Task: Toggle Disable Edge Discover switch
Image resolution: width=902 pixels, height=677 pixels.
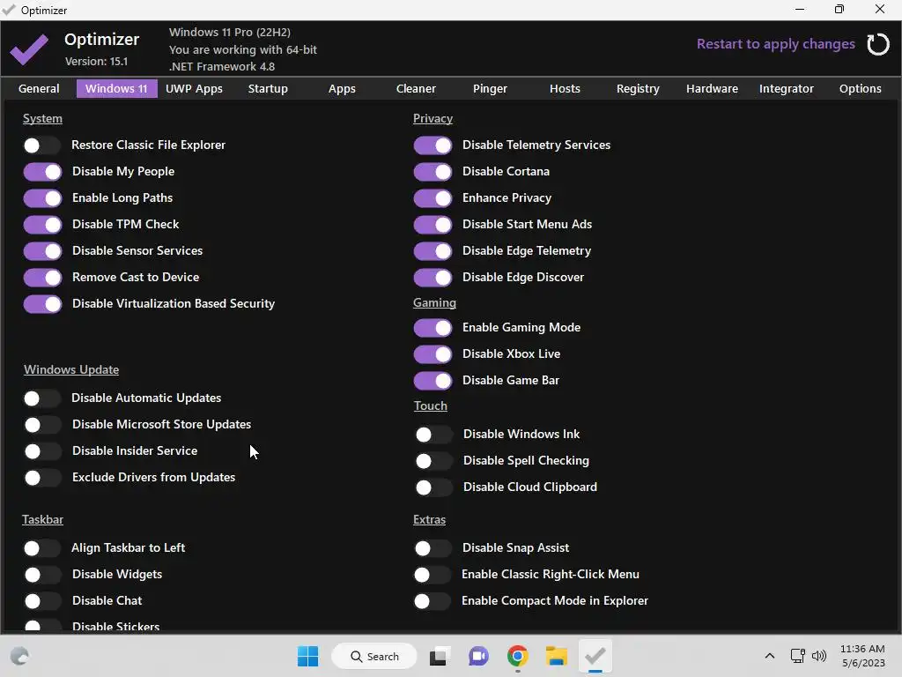Action: (x=433, y=278)
